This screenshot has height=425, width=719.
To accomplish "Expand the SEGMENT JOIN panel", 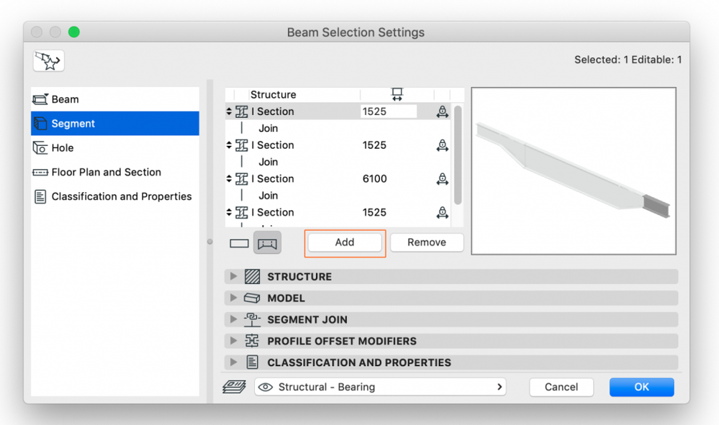I will (233, 320).
